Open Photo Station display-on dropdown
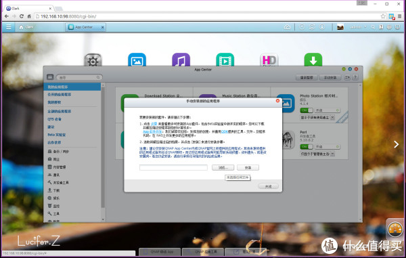 [x=317, y=118]
